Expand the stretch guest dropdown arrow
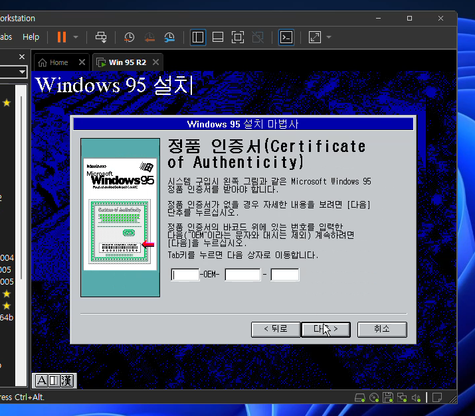475x416 pixels. pos(329,37)
